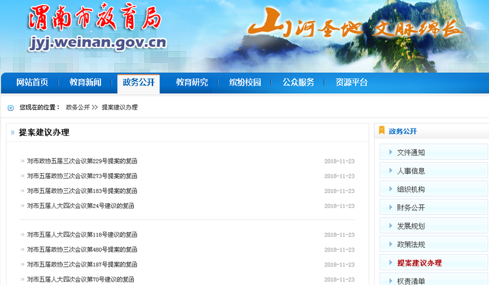
Task: Click the chevron bullet before 第187号提案 row
Action: pyautogui.click(x=22, y=264)
